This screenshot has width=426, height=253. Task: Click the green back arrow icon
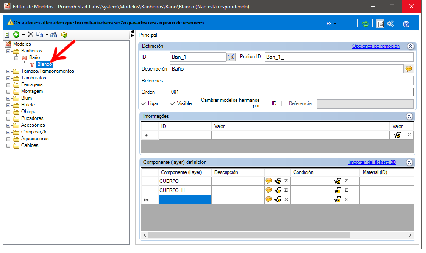(x=16, y=34)
